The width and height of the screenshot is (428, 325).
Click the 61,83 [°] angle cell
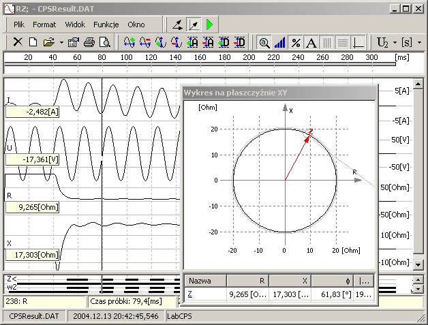pos(333,294)
